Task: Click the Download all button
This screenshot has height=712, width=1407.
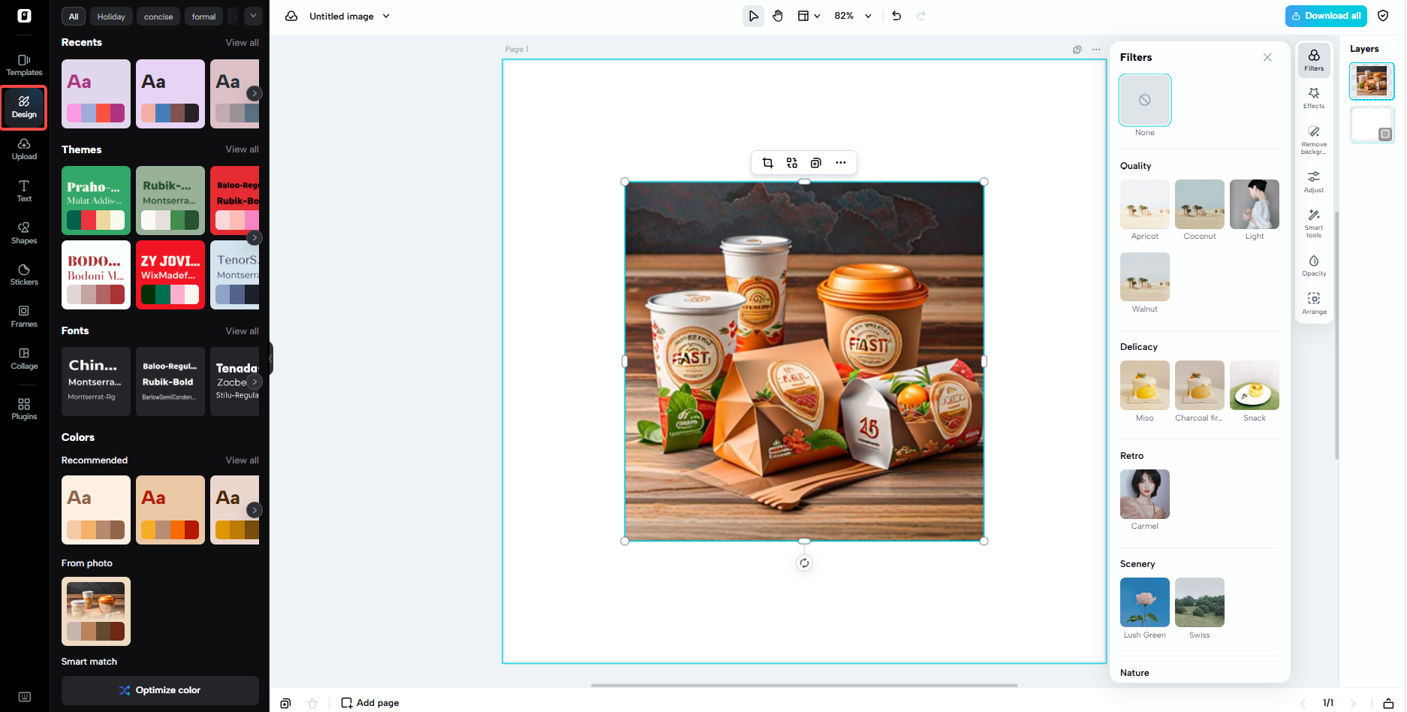Action: pyautogui.click(x=1326, y=15)
